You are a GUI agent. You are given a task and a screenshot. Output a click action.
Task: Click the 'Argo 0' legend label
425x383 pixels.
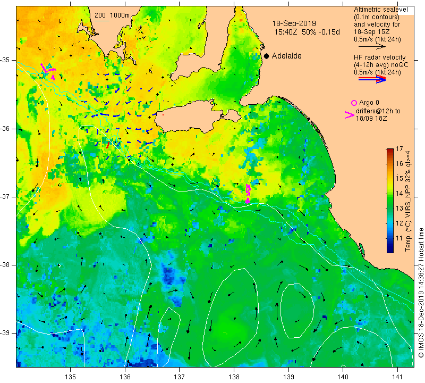(x=369, y=103)
